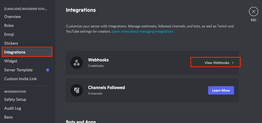This screenshot has width=262, height=123.
Task: Open View Webhooks
Action: pyautogui.click(x=217, y=63)
